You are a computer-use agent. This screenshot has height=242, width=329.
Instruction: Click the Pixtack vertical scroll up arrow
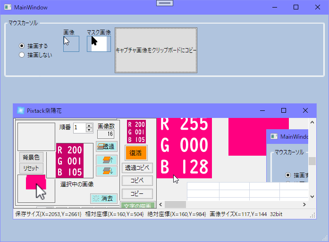pos(312,122)
